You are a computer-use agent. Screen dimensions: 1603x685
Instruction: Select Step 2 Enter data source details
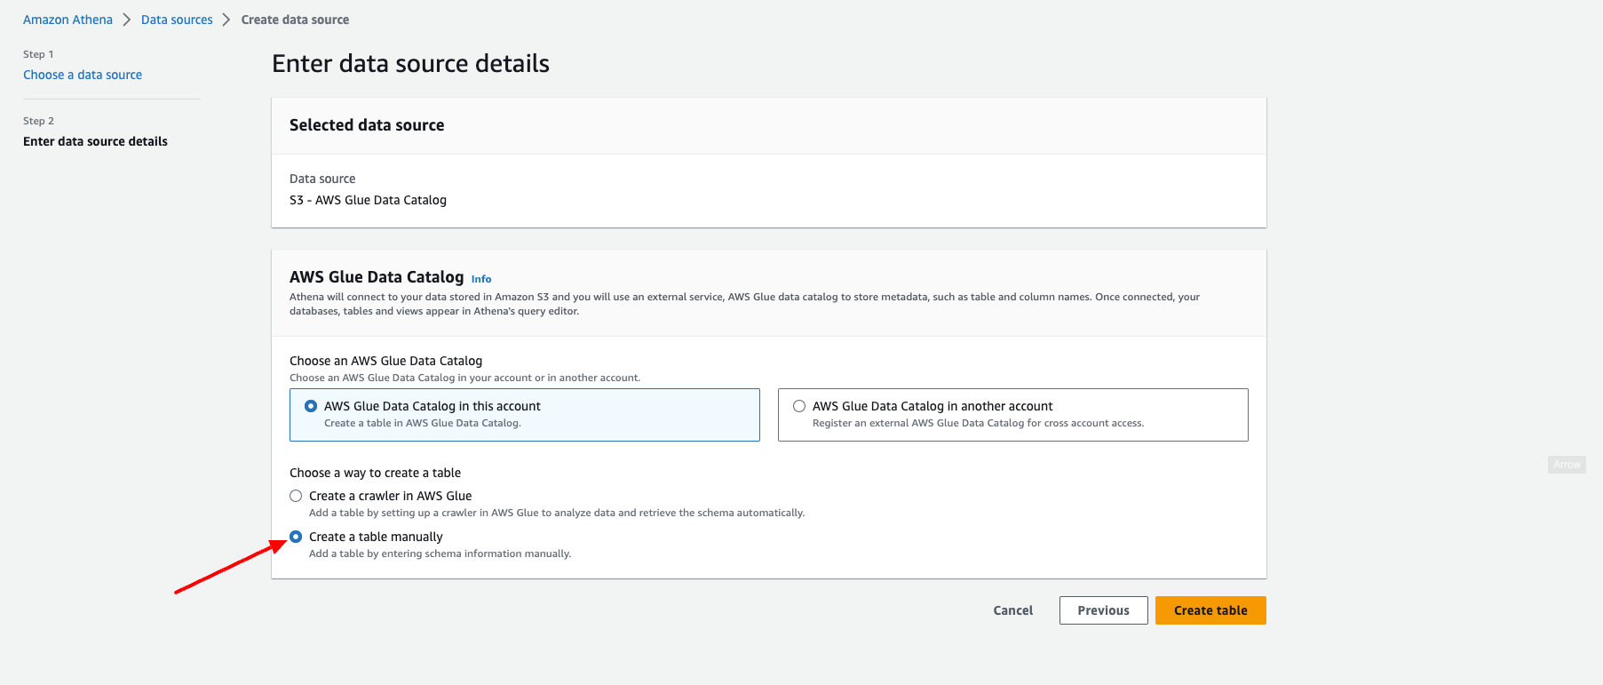point(95,141)
